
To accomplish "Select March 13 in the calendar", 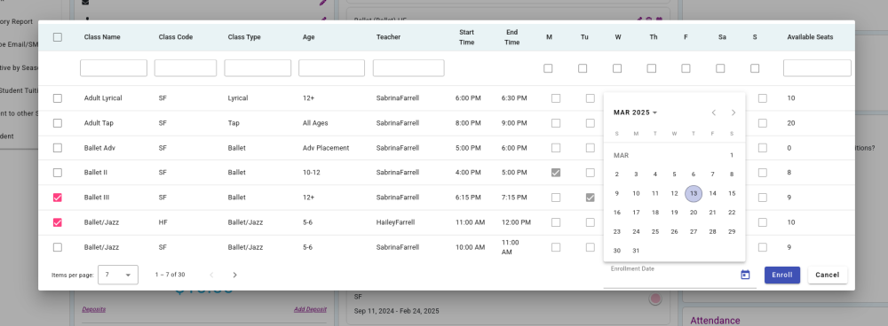I will (x=694, y=193).
